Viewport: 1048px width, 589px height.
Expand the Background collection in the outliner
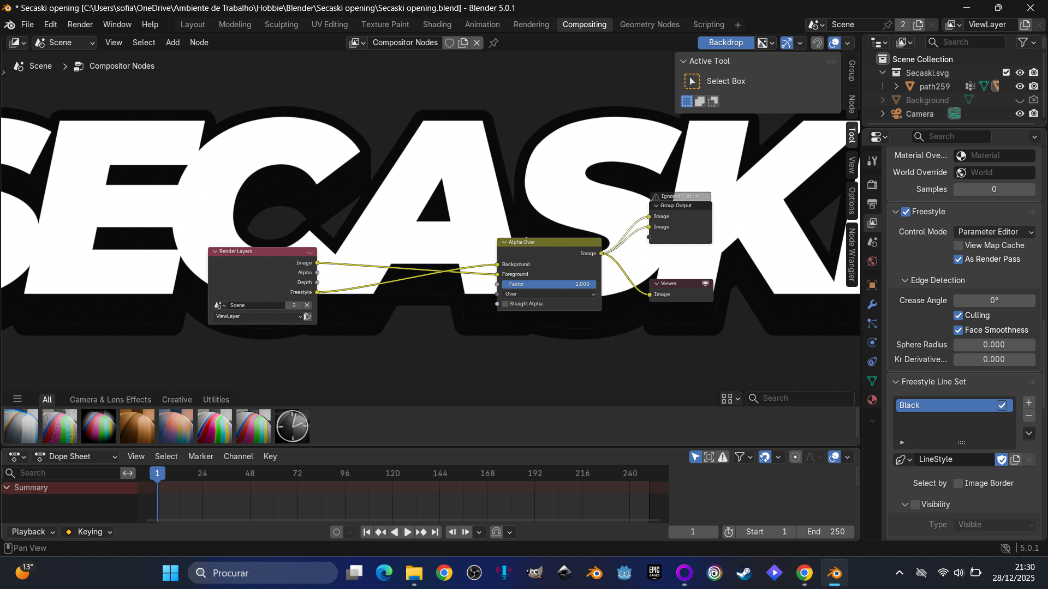point(883,100)
